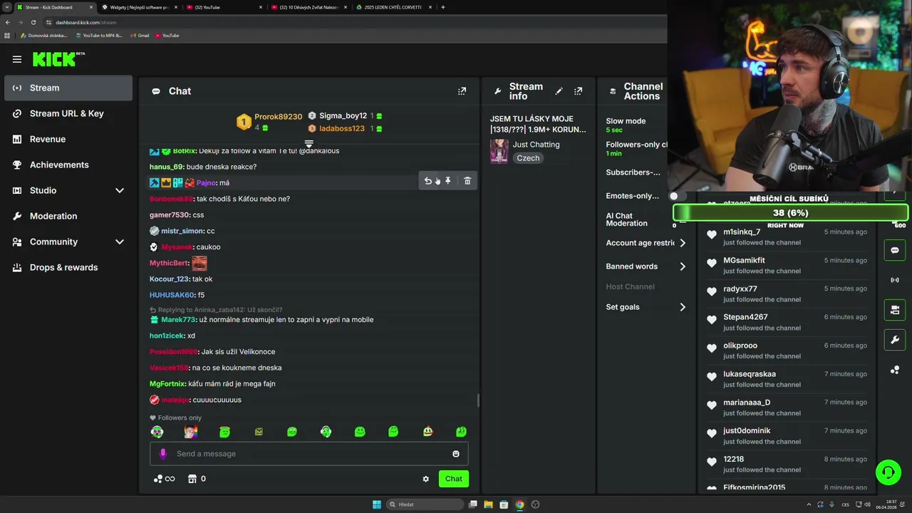Open a new browser tab with plus

pyautogui.click(x=443, y=7)
